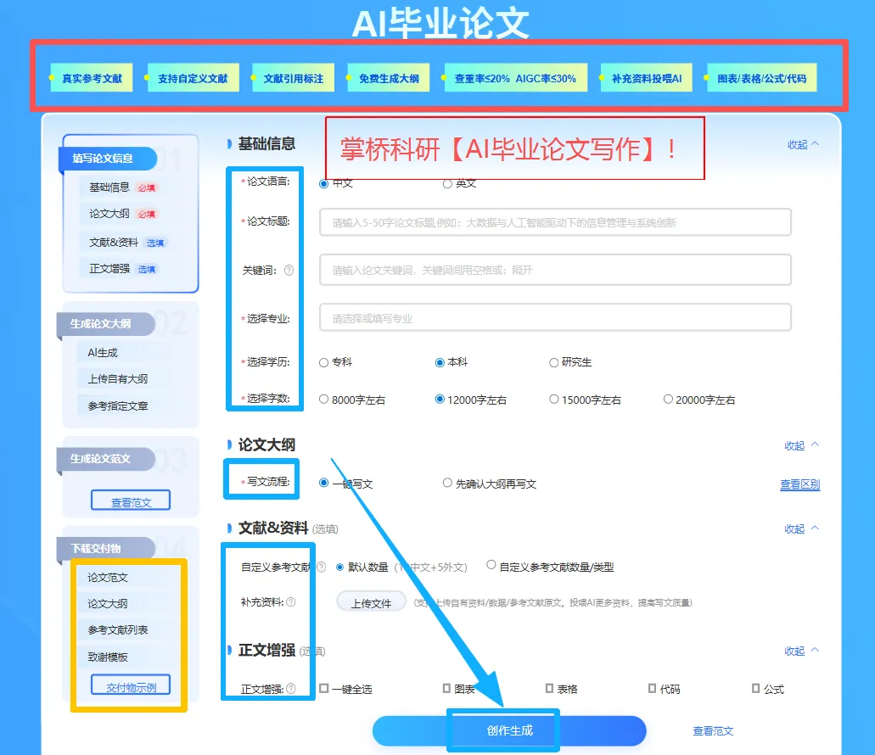Screen dimensions: 875x755
Task: Click the 交付物示例 button
Action: coord(131,685)
